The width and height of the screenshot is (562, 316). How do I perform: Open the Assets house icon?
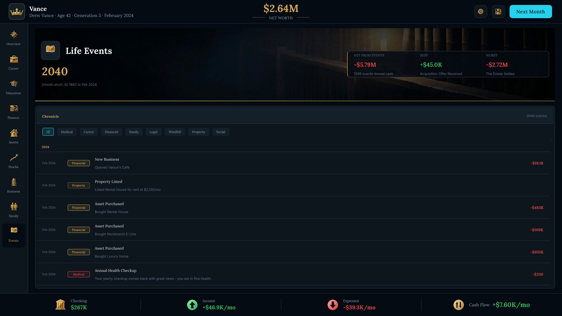[14, 133]
